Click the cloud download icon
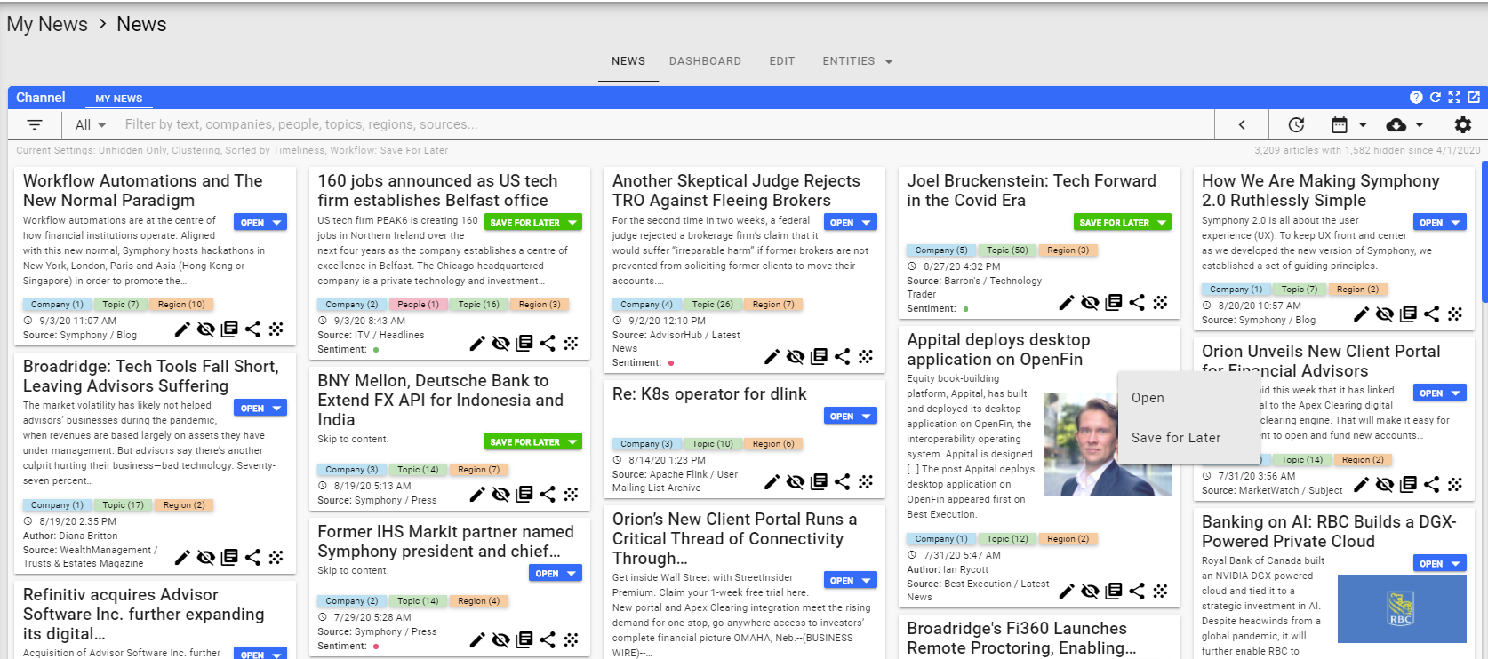Screen dimensions: 1488x659 1396,125
